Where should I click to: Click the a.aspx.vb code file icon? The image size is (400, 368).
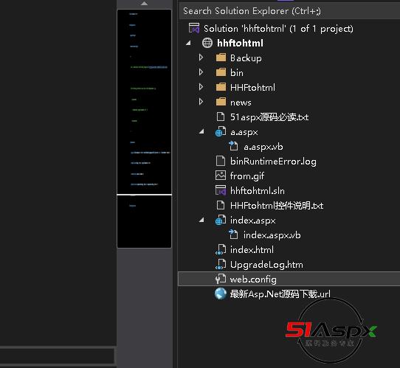[233, 146]
